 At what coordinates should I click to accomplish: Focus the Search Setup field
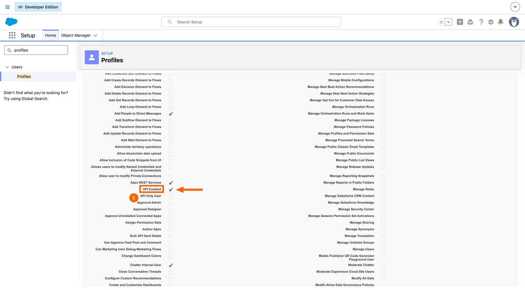coord(251,22)
